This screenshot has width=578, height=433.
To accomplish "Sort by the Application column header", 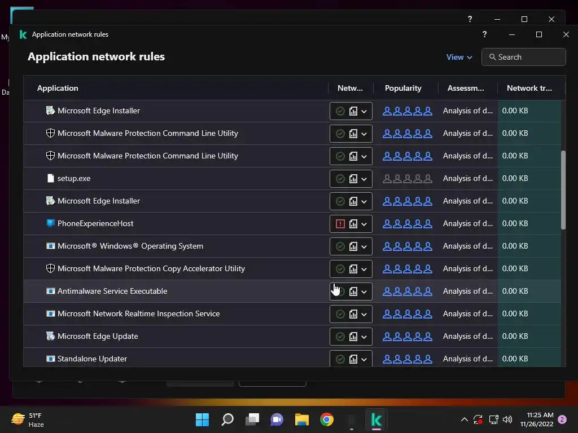I will tap(58, 88).
